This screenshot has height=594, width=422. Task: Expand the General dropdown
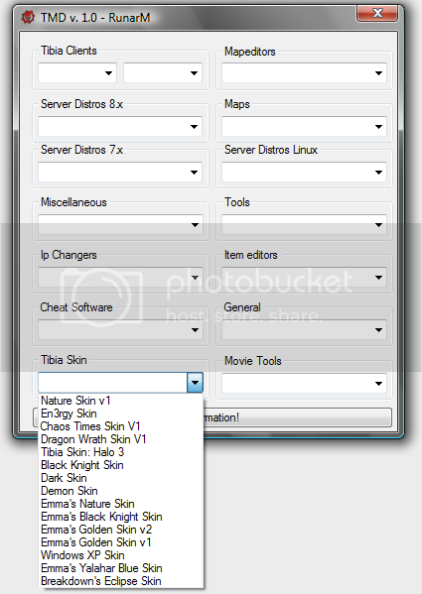point(304,330)
